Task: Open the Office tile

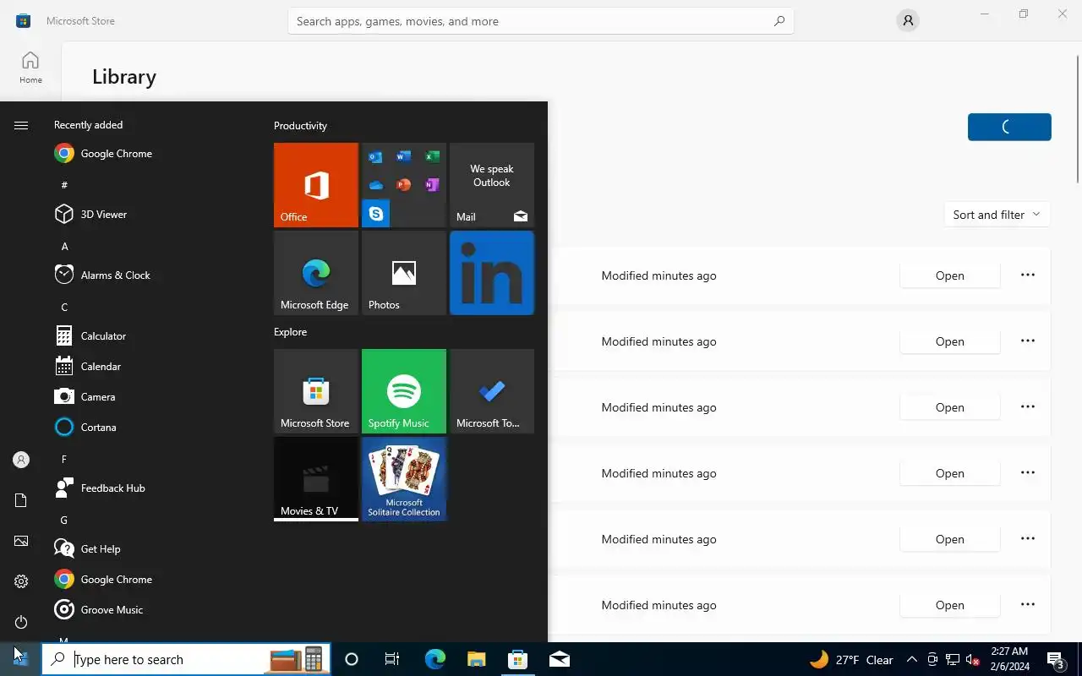Action: (316, 185)
